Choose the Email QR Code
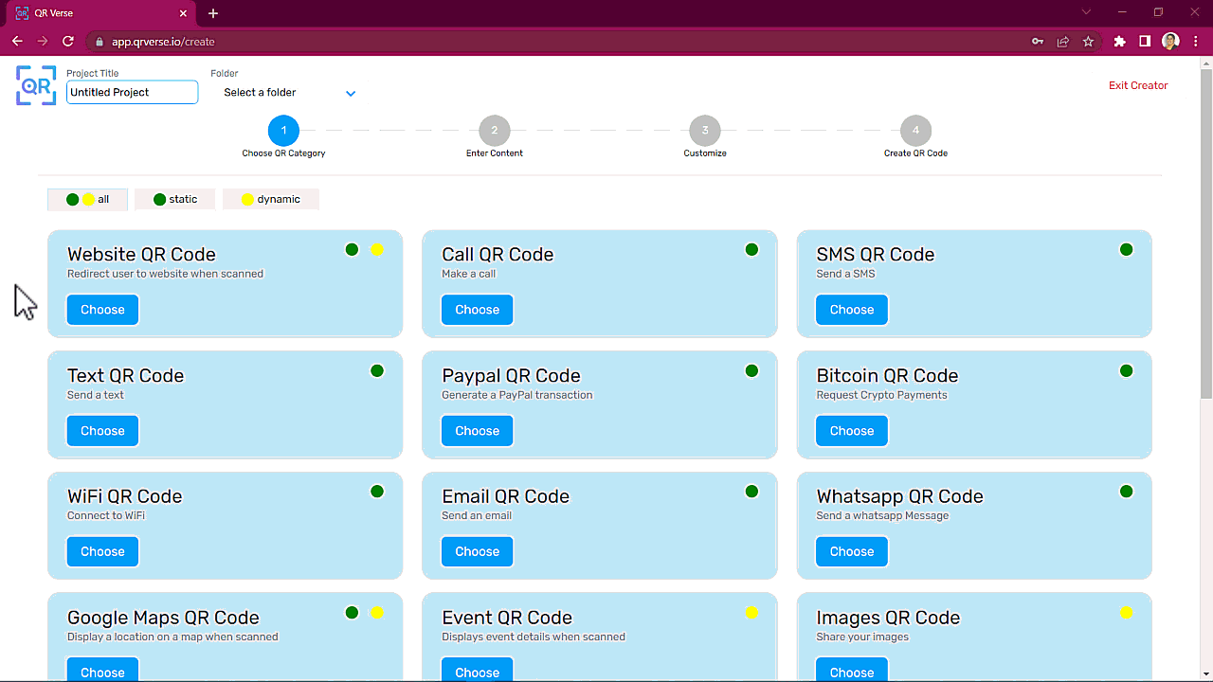1213x682 pixels. [x=477, y=551]
